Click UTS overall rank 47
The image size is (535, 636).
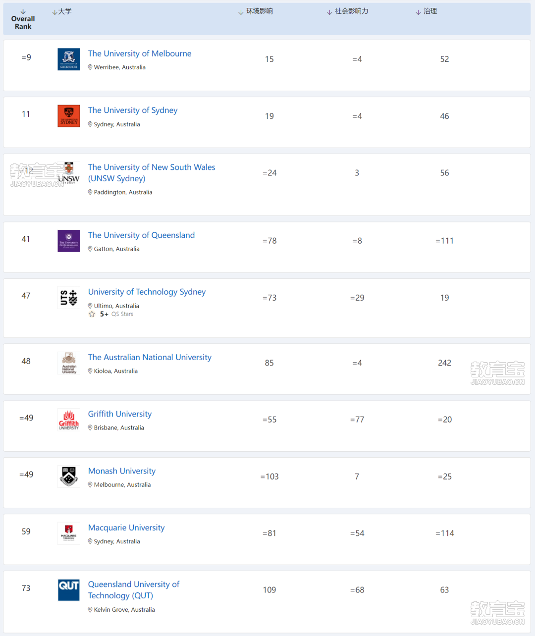click(26, 296)
